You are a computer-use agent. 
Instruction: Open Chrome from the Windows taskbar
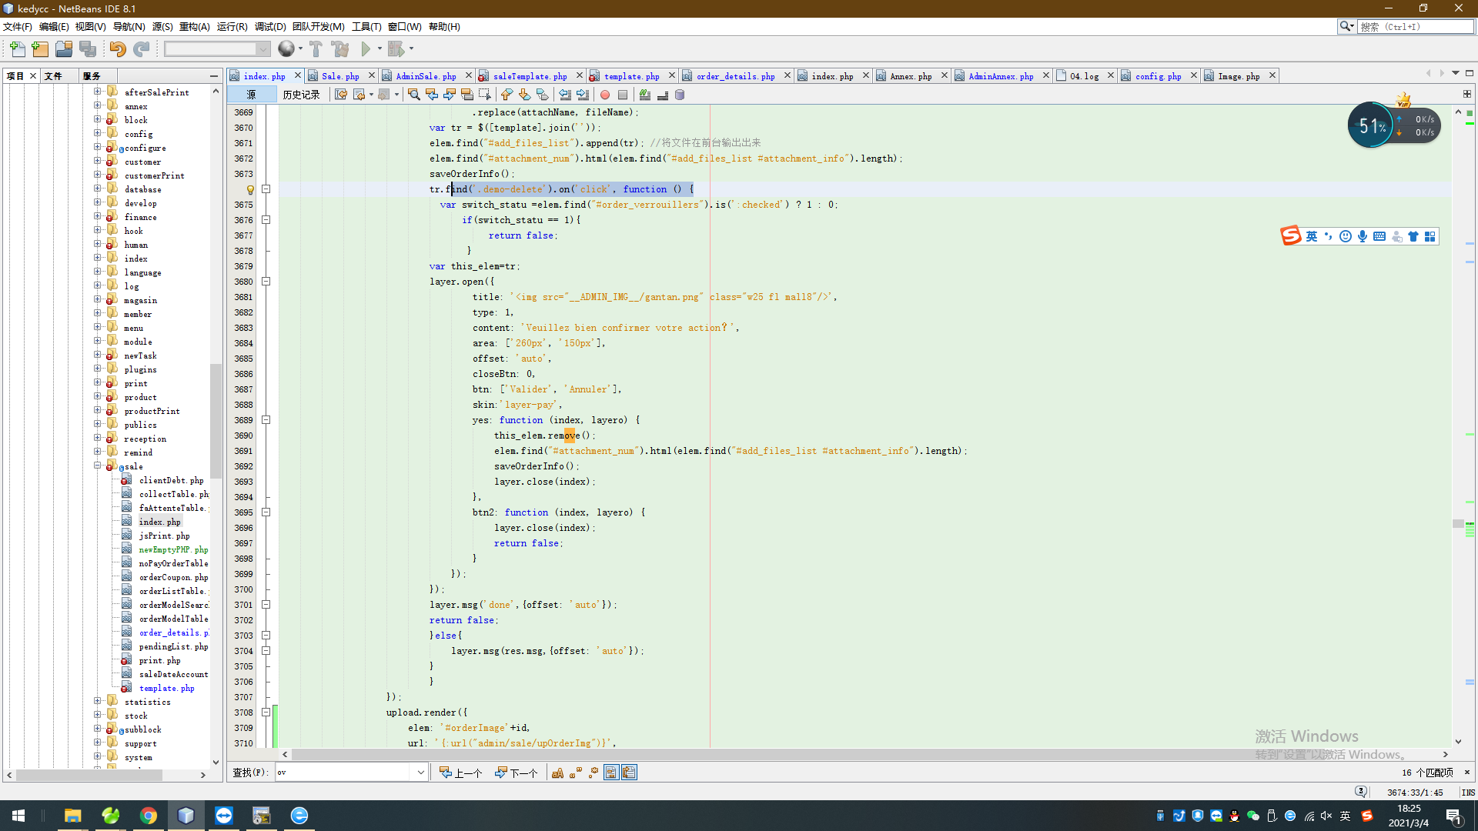pyautogui.click(x=149, y=816)
